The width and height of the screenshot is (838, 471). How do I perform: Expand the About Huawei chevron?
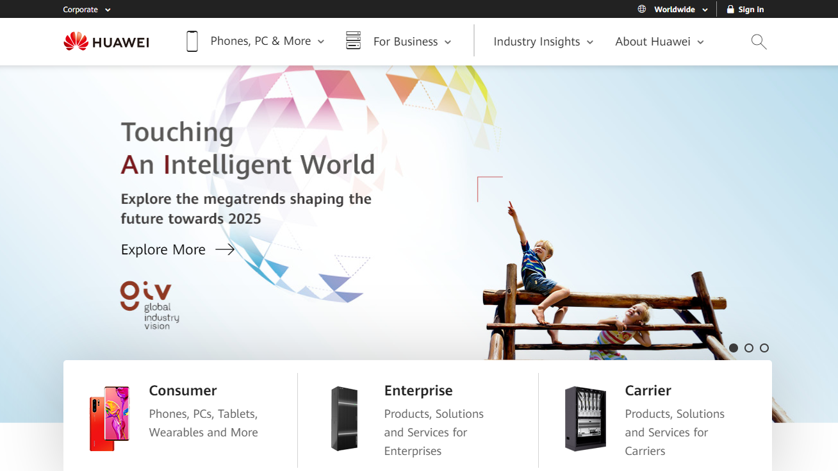[x=700, y=43]
